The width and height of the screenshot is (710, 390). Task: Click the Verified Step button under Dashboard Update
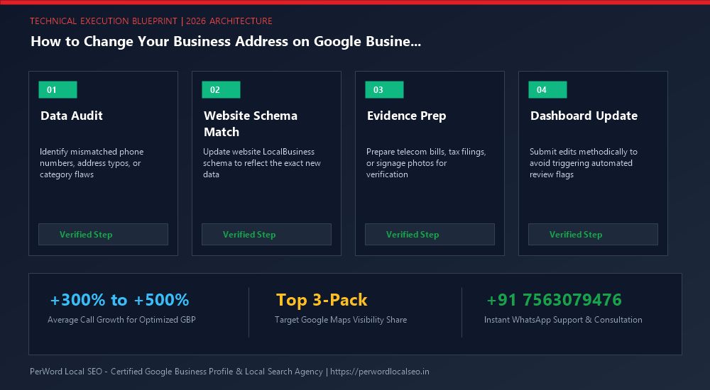click(593, 235)
